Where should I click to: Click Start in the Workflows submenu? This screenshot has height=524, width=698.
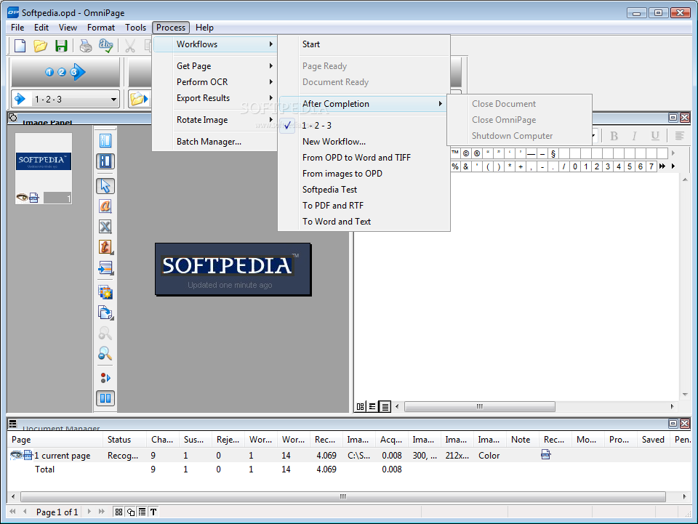tap(364, 44)
